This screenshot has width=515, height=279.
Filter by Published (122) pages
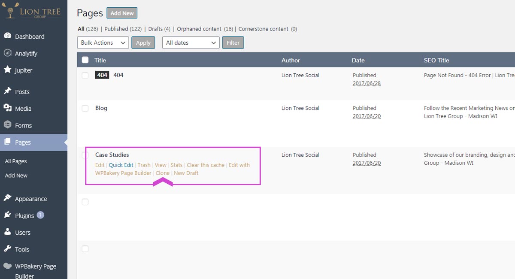click(123, 29)
